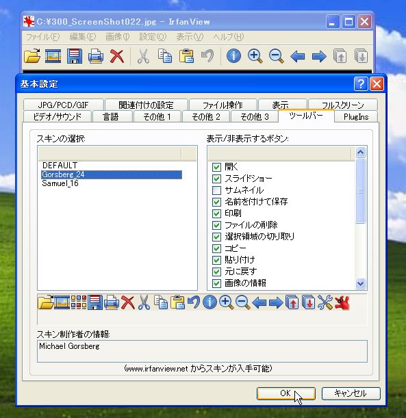
Task: Switch to the PlugIns tab
Action: 356,117
